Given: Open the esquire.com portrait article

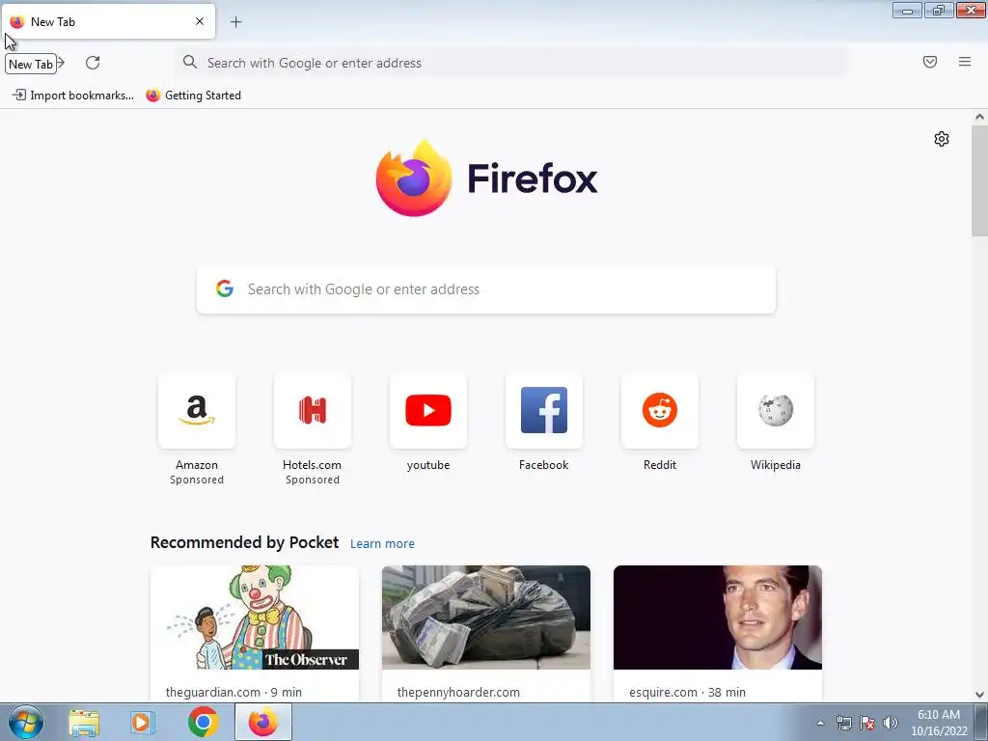Looking at the screenshot, I should tap(718, 633).
